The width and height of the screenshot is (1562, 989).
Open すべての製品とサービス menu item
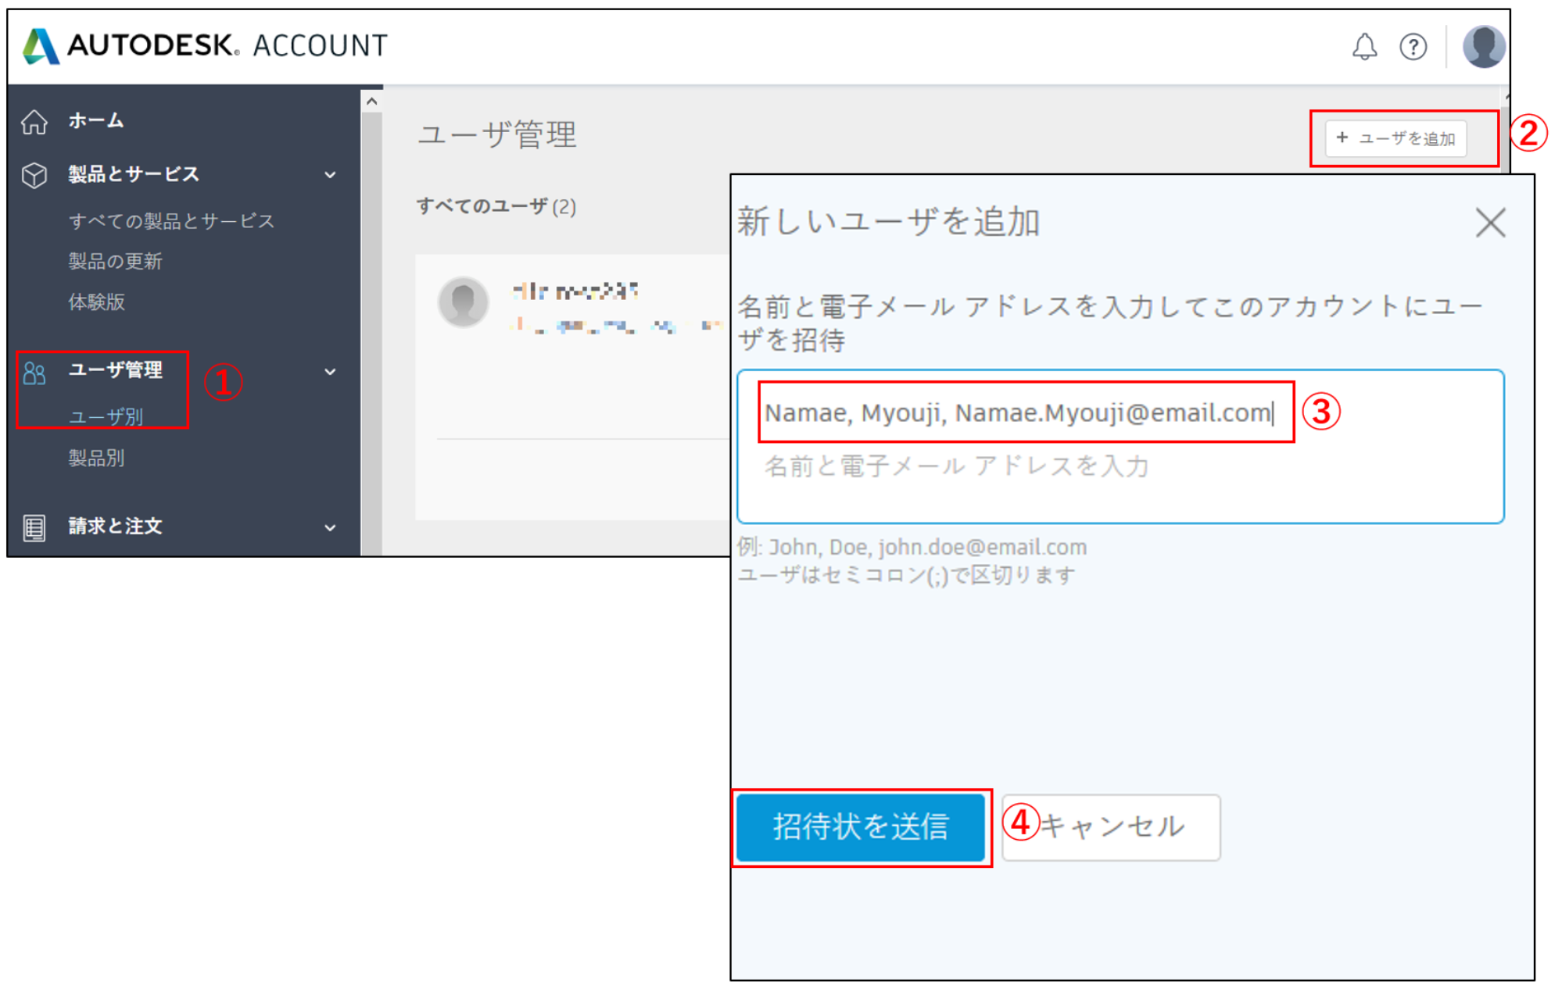tap(171, 221)
